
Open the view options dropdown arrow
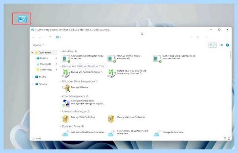pyautogui.click(x=215, y=45)
